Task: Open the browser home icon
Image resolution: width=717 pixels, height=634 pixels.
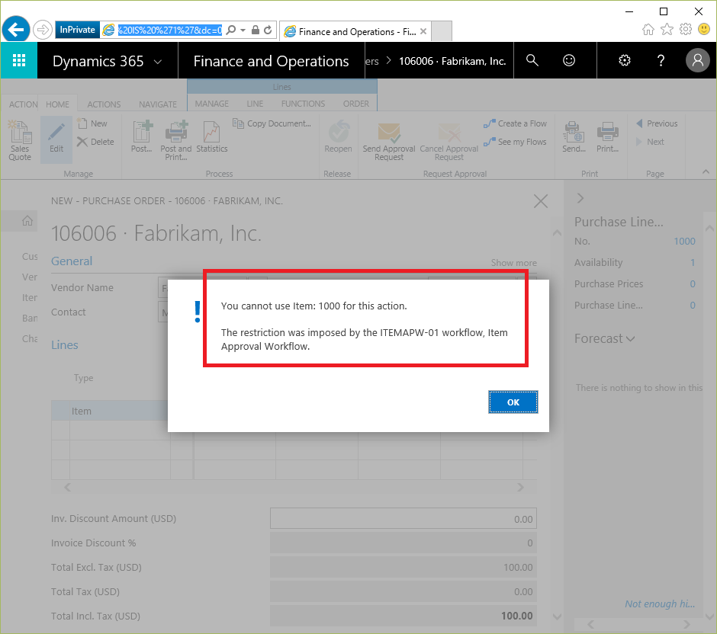Action: 648,30
